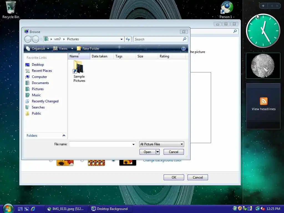The height and width of the screenshot is (213, 284).
Task: Sort by Name column header
Action: (79, 56)
